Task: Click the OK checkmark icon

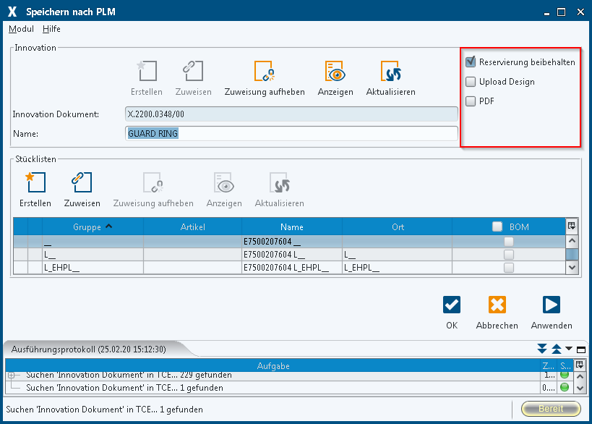Action: click(452, 305)
